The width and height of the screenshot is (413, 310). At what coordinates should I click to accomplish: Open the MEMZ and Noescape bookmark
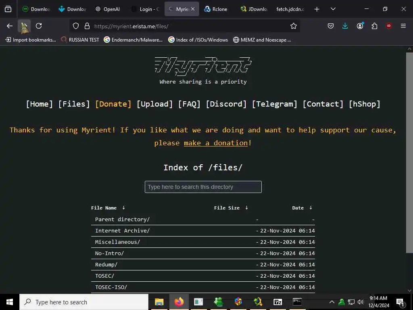[262, 40]
